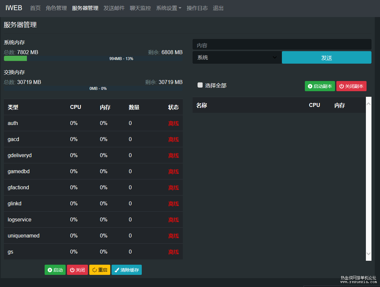Click the system memory usage bar
The image size is (380, 287).
(x=93, y=58)
